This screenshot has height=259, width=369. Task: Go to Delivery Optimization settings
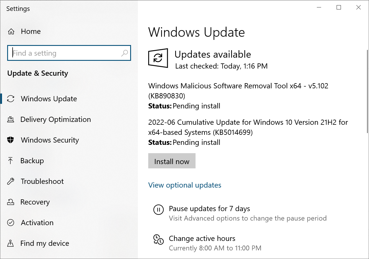point(56,120)
